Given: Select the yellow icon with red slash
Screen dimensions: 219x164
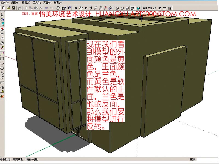Looking at the screenshot, I should point(2,96).
